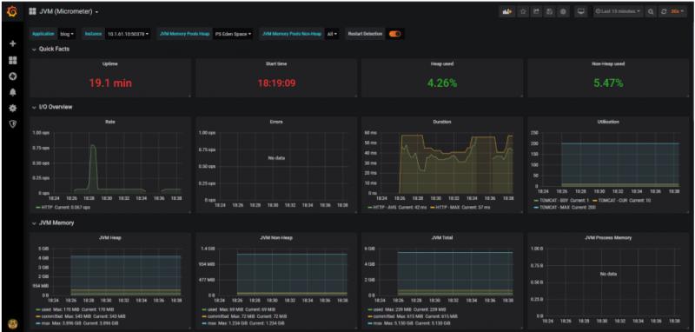Open the Application blog dropdown
The width and height of the screenshot is (695, 332).
click(x=67, y=34)
